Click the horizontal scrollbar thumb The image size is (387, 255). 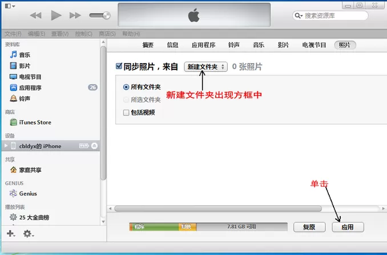pos(218,208)
